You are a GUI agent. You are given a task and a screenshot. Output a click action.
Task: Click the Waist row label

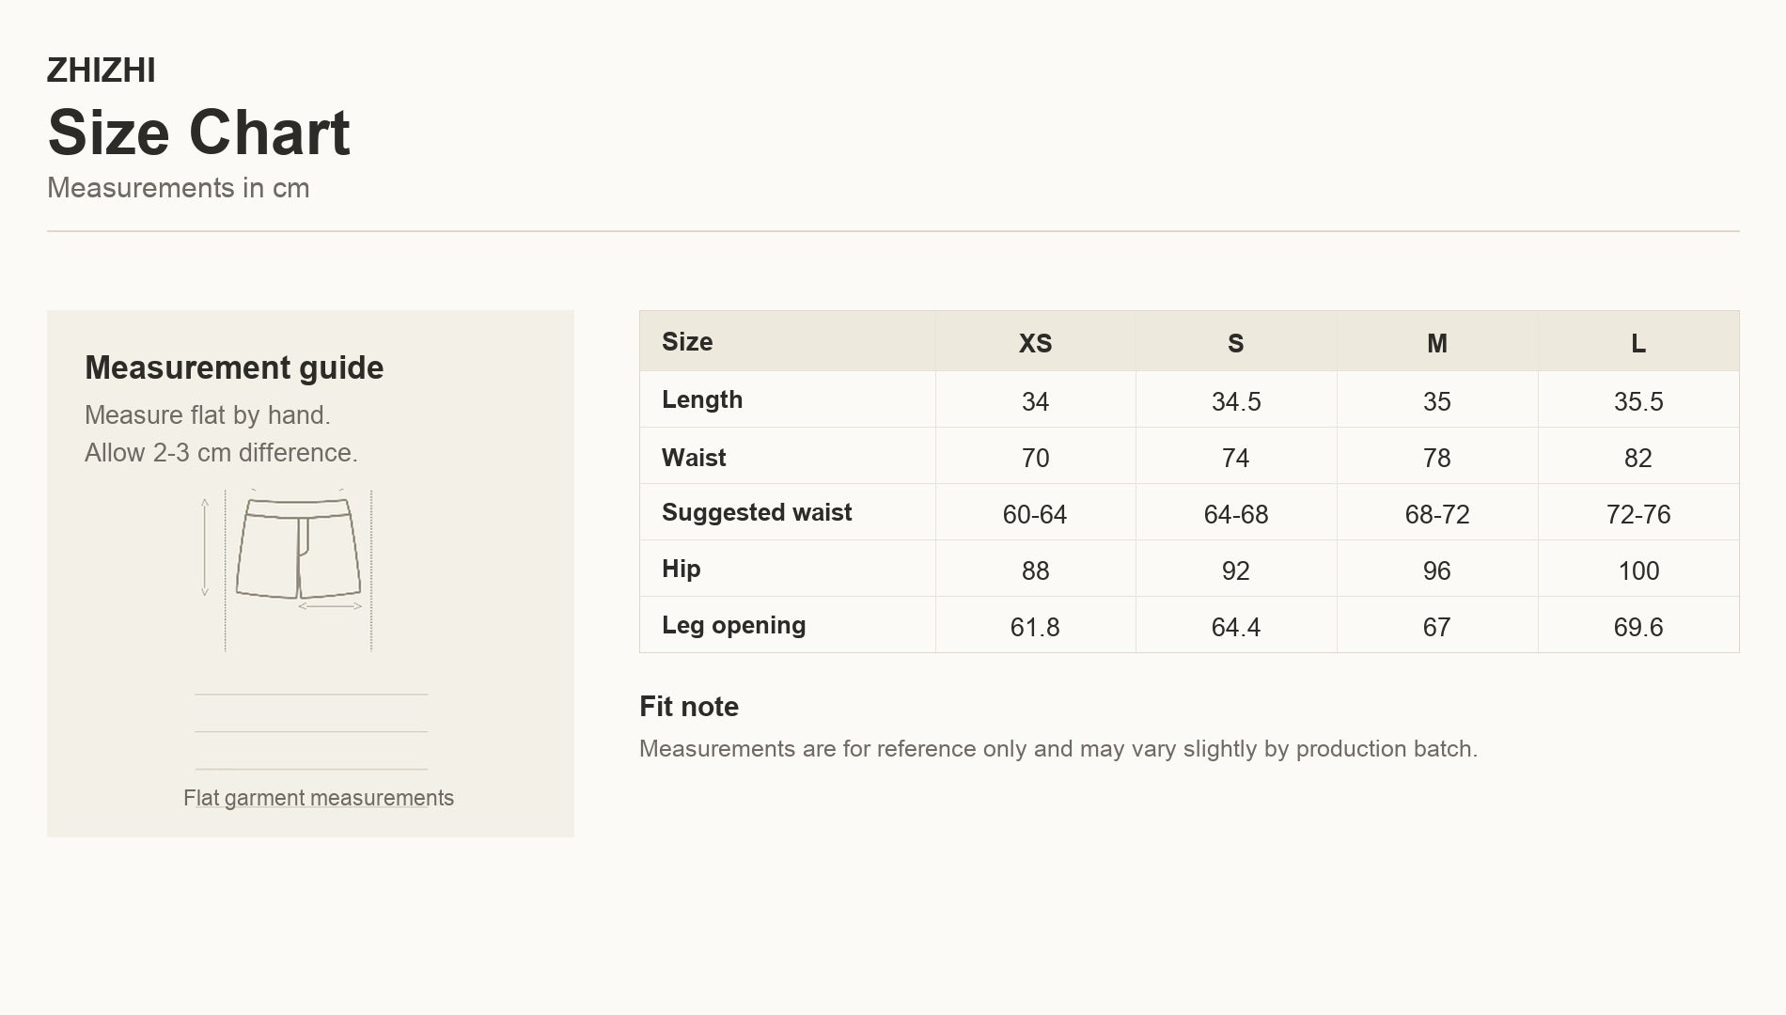[x=694, y=458]
